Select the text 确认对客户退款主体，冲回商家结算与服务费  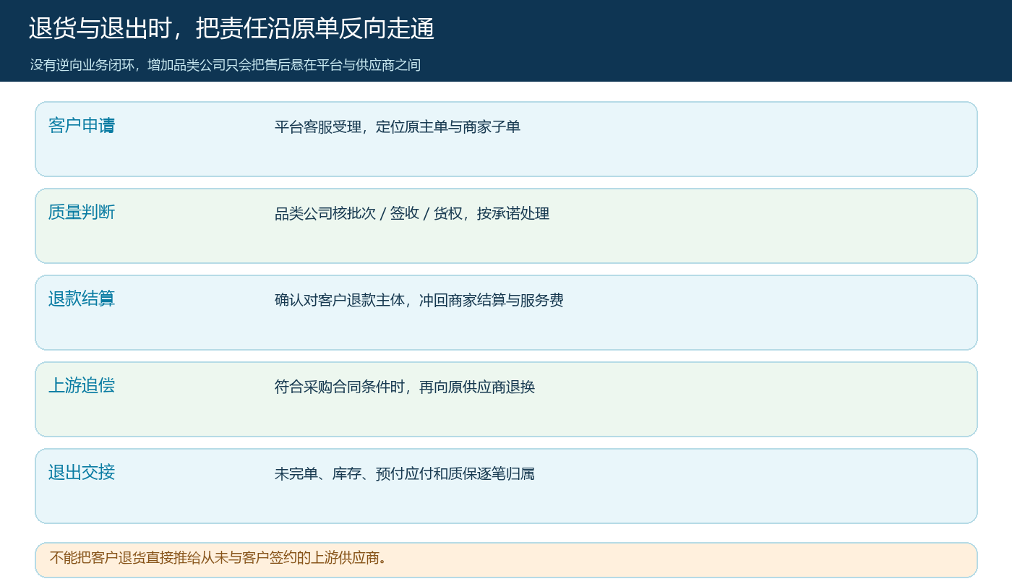(x=419, y=301)
